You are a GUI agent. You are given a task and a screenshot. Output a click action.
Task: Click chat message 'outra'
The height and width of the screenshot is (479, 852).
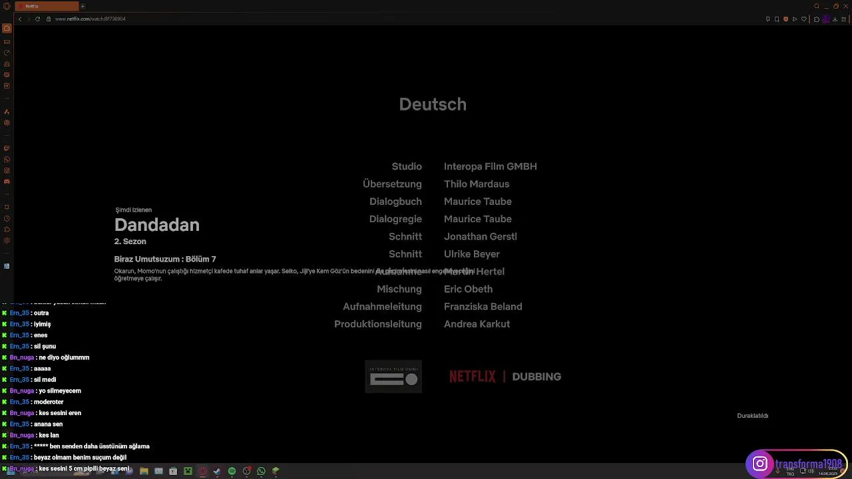41,313
